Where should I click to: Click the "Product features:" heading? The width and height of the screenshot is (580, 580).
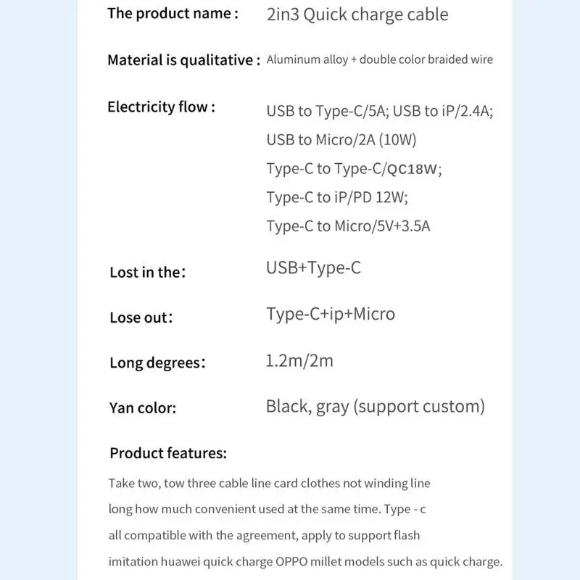[x=168, y=454]
